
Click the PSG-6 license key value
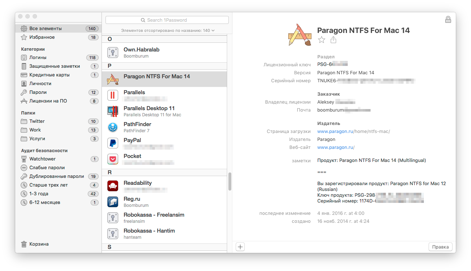pyautogui.click(x=332, y=65)
